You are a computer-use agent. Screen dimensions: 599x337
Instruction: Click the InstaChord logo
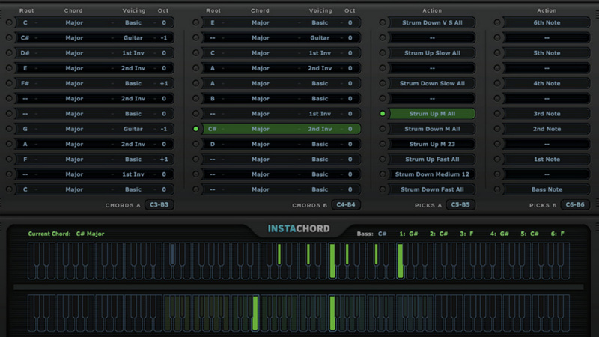299,228
